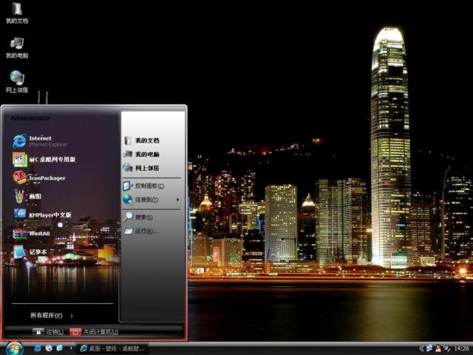Open 记事本 notepad in the Start menu
This screenshot has width=473, height=355.
pos(30,251)
